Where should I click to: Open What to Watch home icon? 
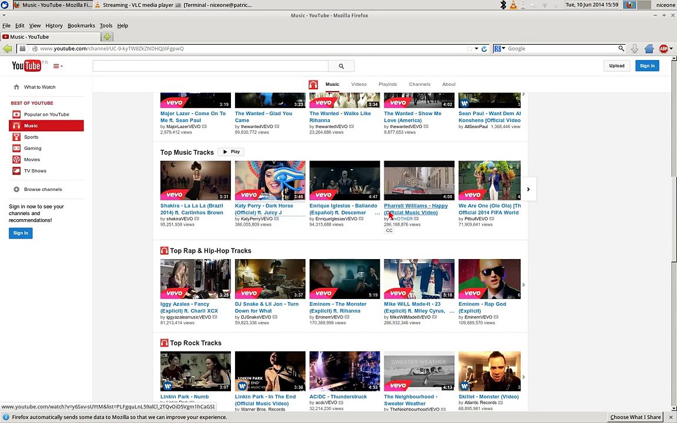pos(16,87)
